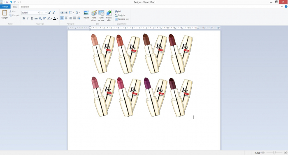Click the Kes (cut) scissors icon
The width and height of the screenshot is (288, 155).
(x=10, y=12)
